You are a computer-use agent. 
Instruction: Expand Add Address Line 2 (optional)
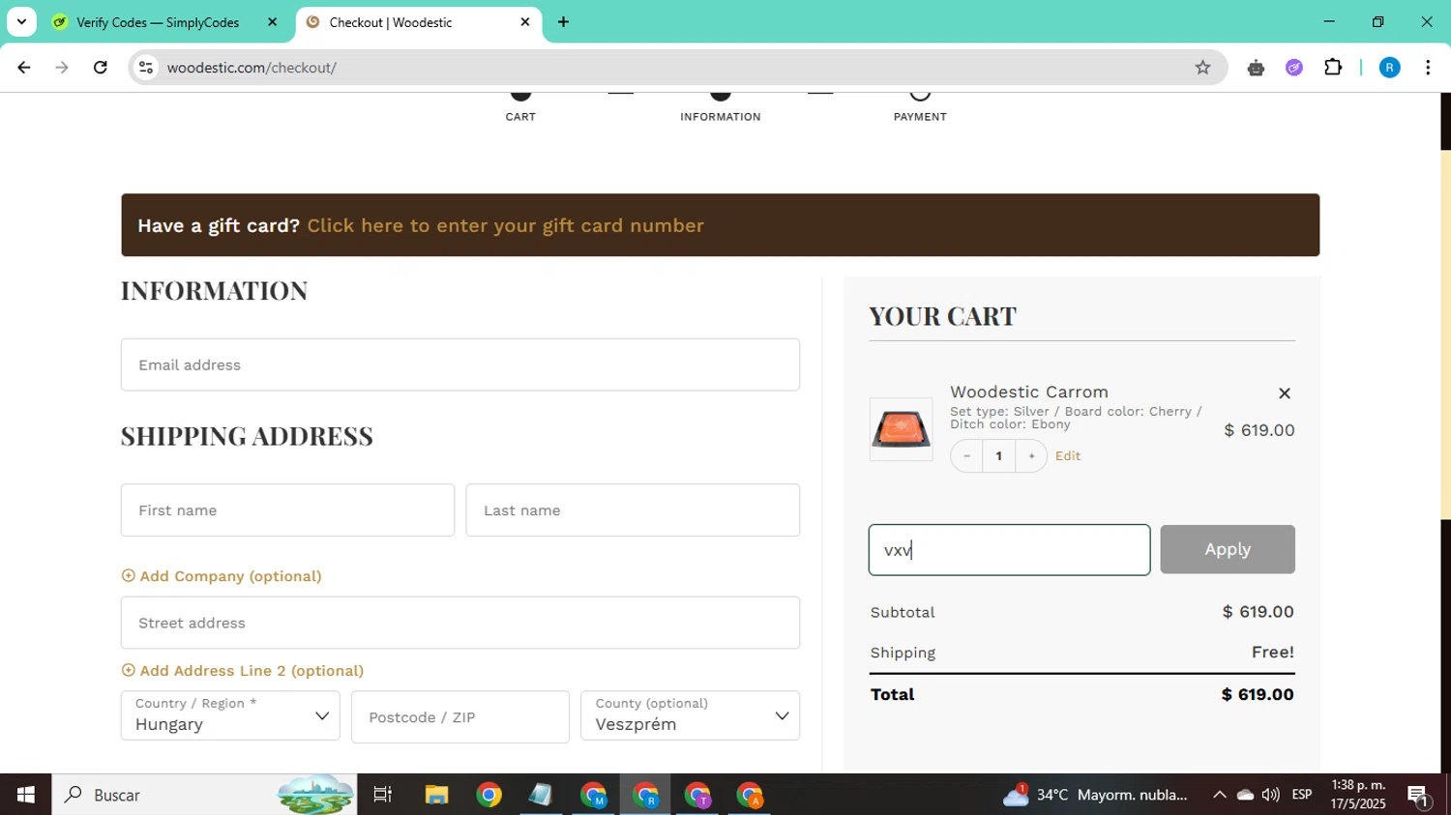pyautogui.click(x=243, y=671)
